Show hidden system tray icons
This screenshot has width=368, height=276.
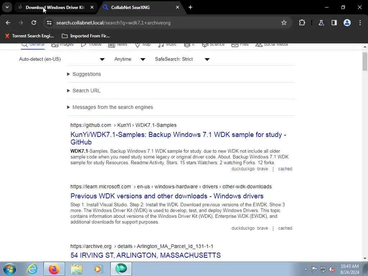click(305, 269)
